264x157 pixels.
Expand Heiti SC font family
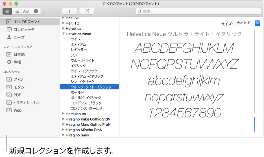click(x=64, y=18)
